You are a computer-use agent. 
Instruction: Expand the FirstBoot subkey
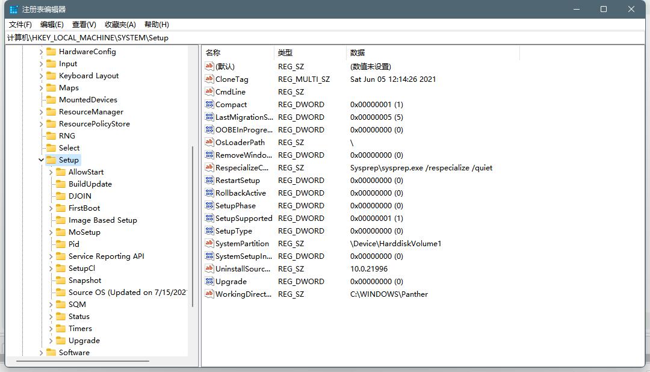click(51, 208)
